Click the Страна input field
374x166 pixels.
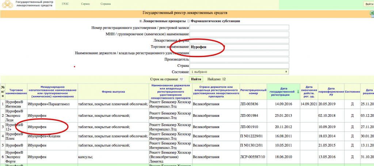(x=239, y=66)
